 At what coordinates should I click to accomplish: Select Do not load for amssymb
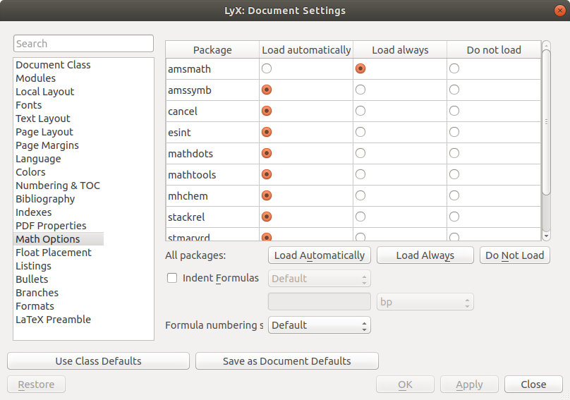tap(454, 90)
